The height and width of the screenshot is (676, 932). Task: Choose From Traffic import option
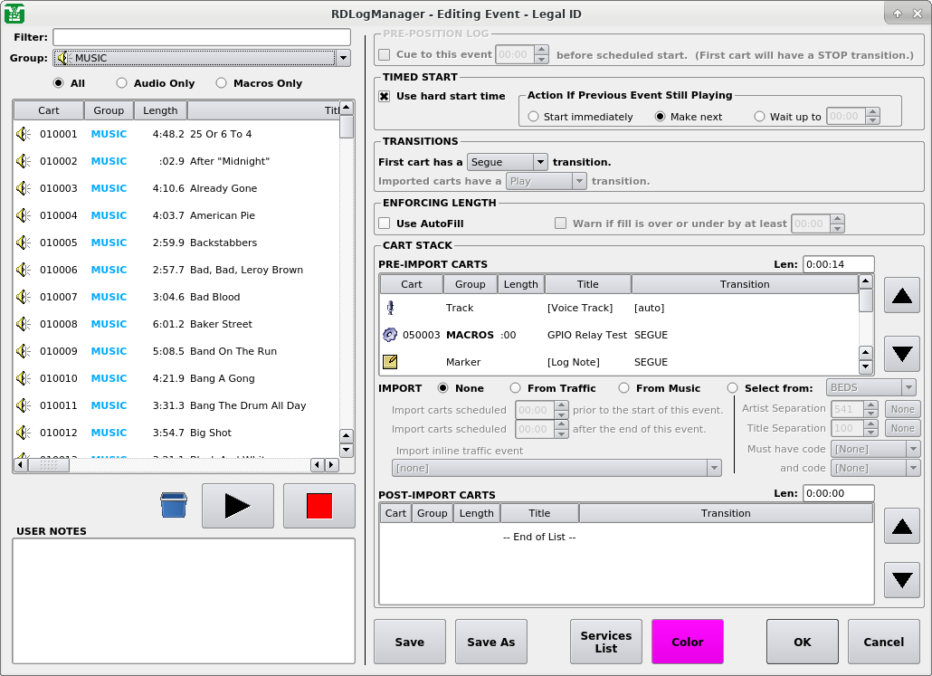(x=516, y=388)
